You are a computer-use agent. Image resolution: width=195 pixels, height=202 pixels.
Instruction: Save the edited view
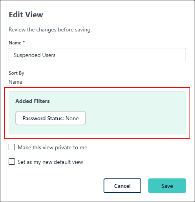tap(167, 186)
